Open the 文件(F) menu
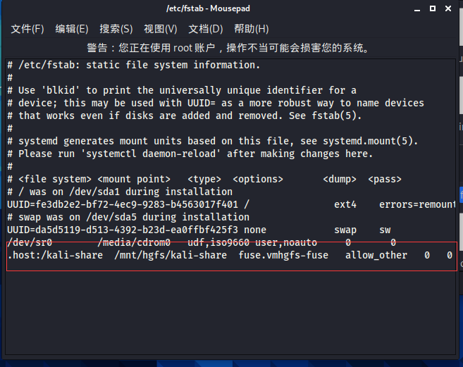Viewport: 463px width, 367px height. [x=27, y=29]
